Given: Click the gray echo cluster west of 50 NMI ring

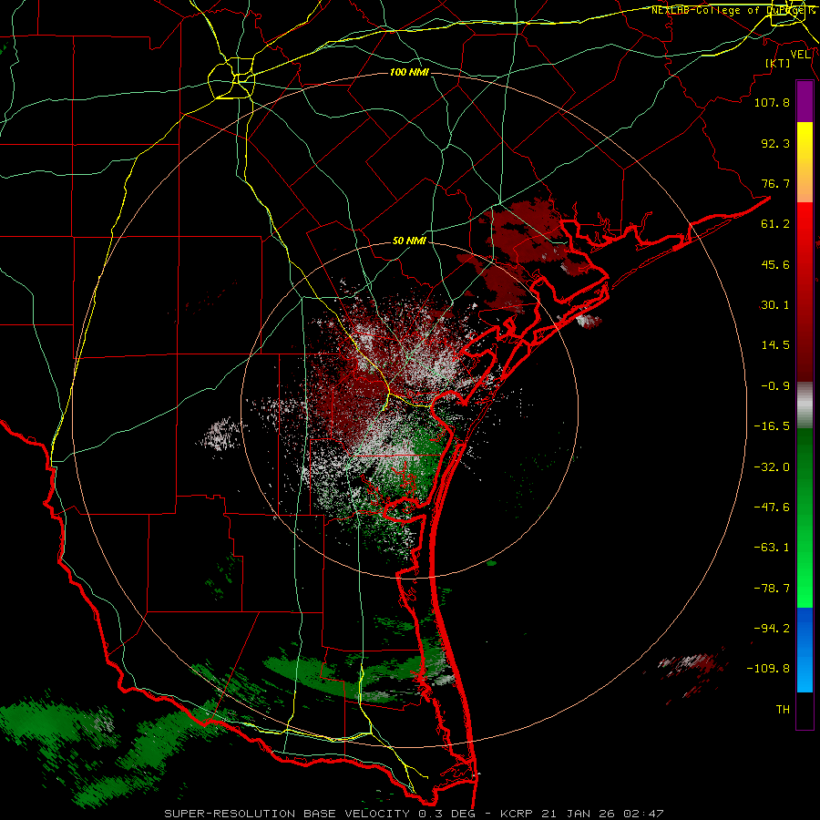Looking at the screenshot, I should (x=221, y=434).
